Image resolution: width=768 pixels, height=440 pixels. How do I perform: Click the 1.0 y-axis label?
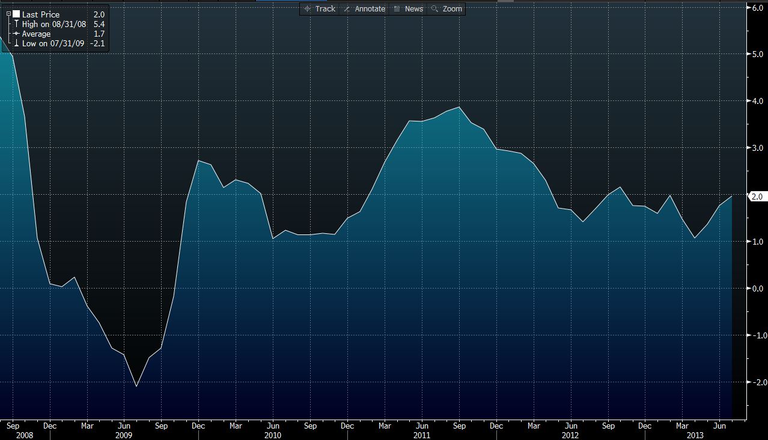tap(757, 242)
